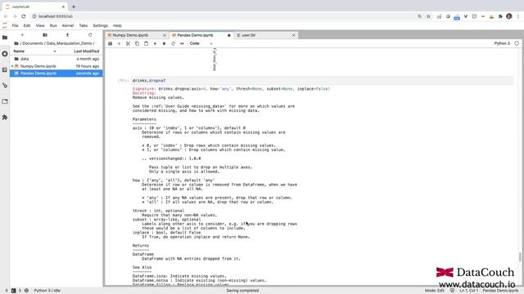Open the Extension Manager puzzle icon
Screen dimensions: 524x294
tap(5, 118)
